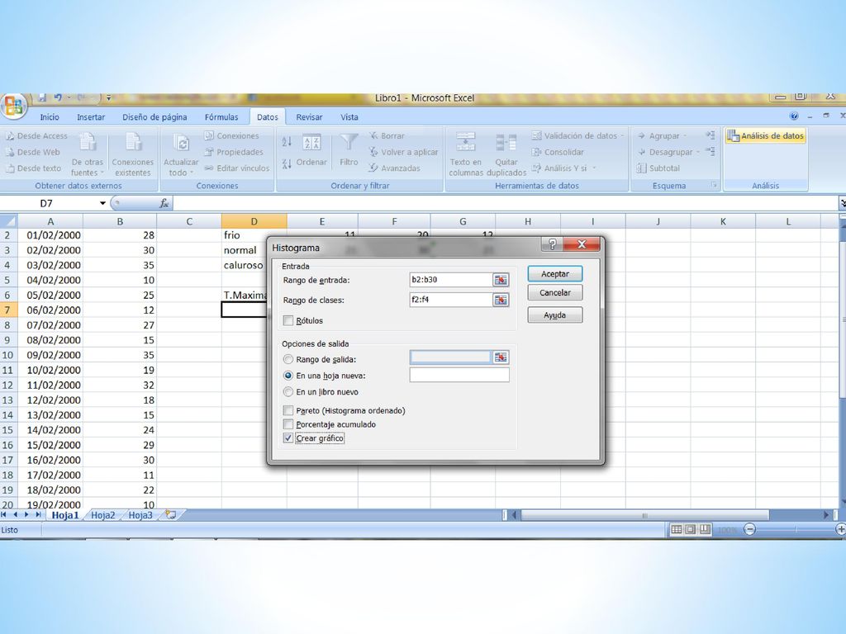Click Rango de clases text field

450,300
